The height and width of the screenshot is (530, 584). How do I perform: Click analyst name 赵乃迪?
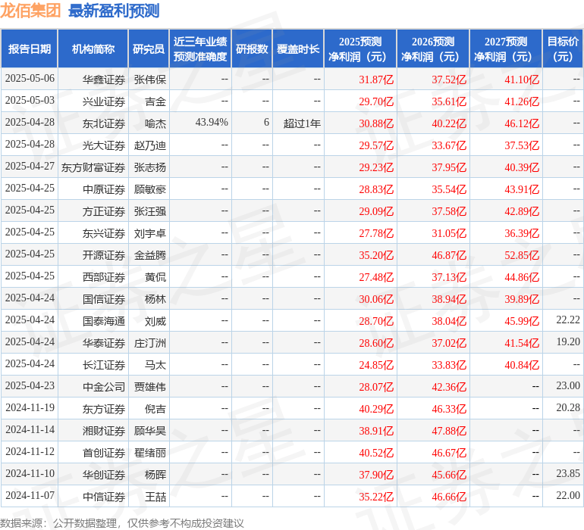pos(149,145)
